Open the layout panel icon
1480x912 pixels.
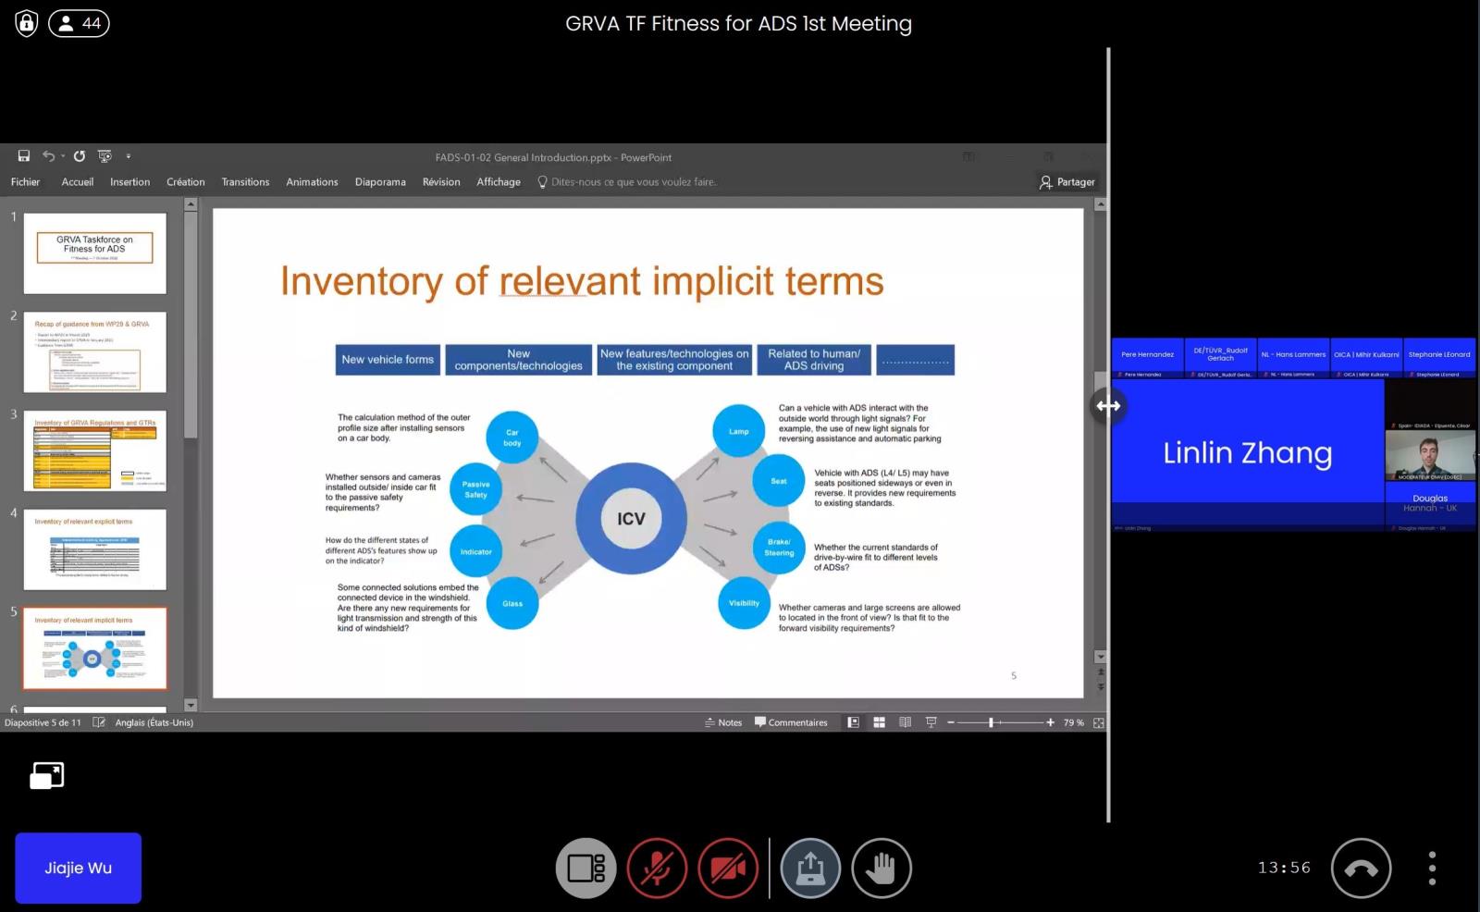586,868
